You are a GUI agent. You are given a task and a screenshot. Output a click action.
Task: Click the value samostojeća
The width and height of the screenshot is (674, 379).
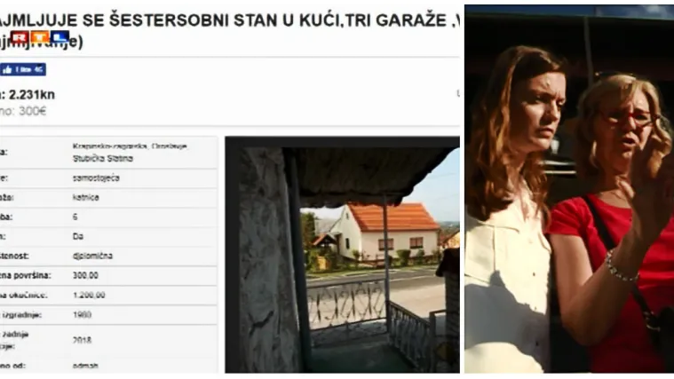click(96, 178)
